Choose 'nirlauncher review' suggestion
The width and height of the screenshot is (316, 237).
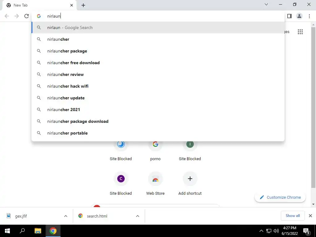tap(158, 74)
